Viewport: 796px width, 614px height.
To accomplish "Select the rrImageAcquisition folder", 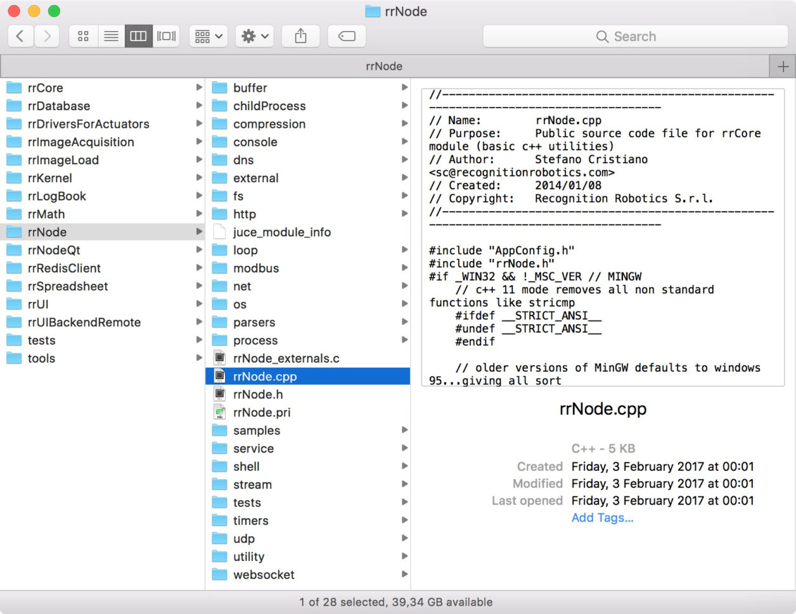I will pyautogui.click(x=102, y=142).
